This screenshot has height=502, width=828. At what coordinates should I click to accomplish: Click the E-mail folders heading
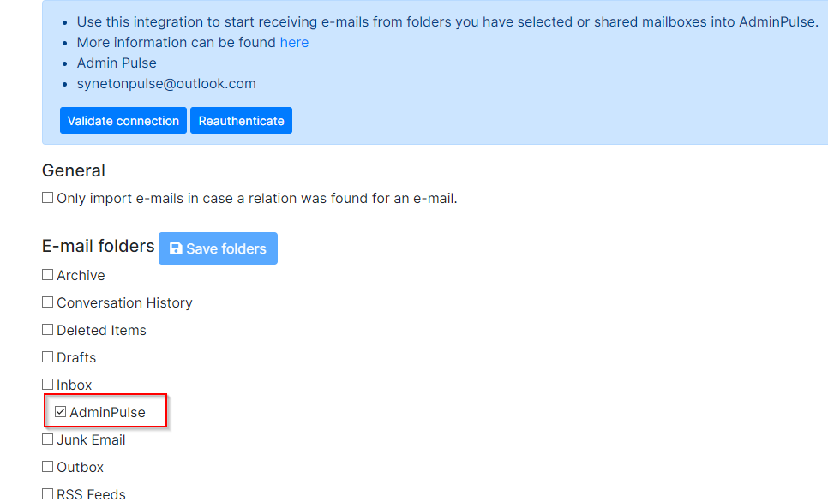[x=98, y=247]
